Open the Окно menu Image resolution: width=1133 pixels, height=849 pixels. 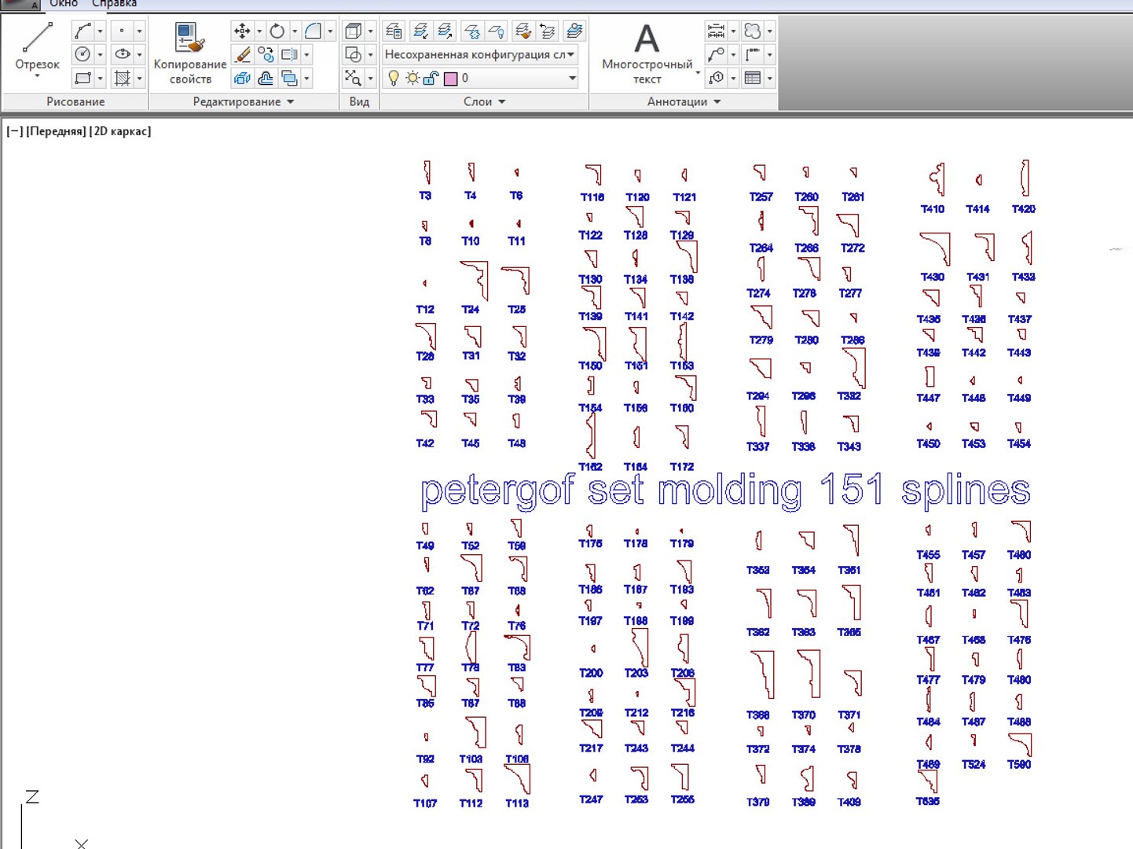(64, 4)
